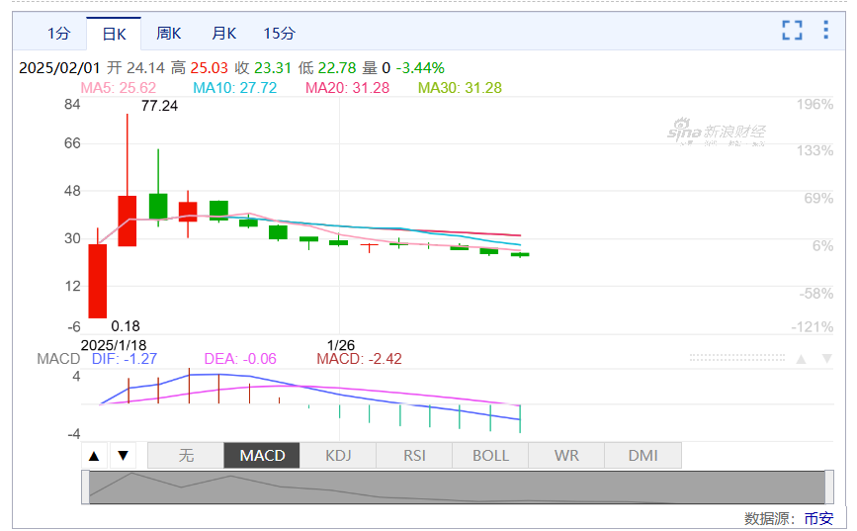Select the KDJ indicator
This screenshot has width=857, height=531.
pos(338,456)
